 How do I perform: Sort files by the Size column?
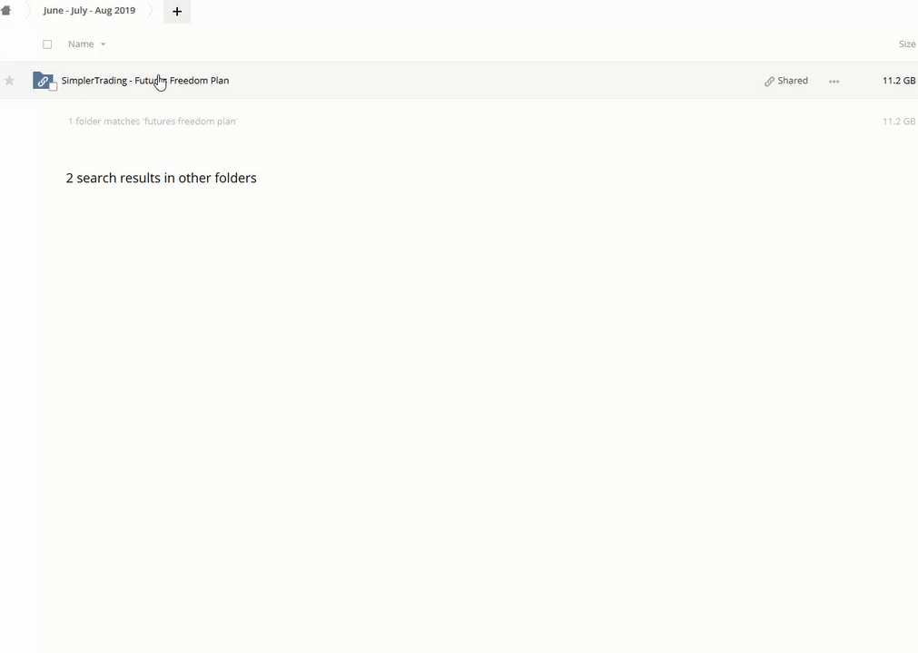[906, 44]
